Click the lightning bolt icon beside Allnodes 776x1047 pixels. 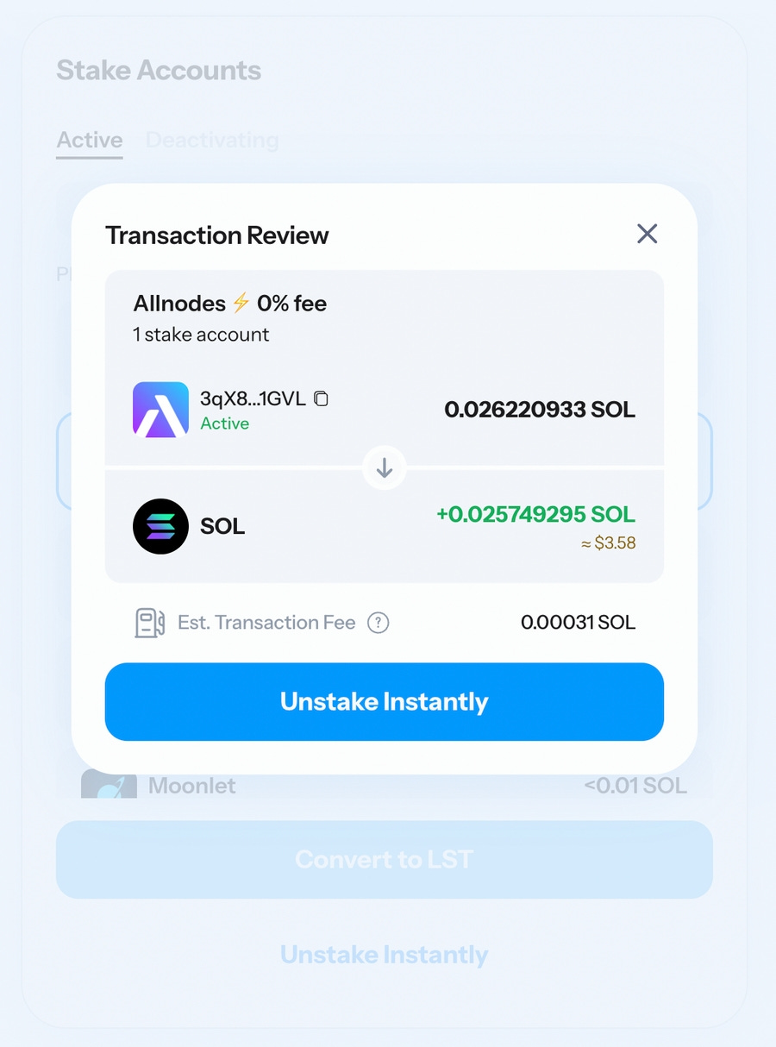(x=241, y=303)
